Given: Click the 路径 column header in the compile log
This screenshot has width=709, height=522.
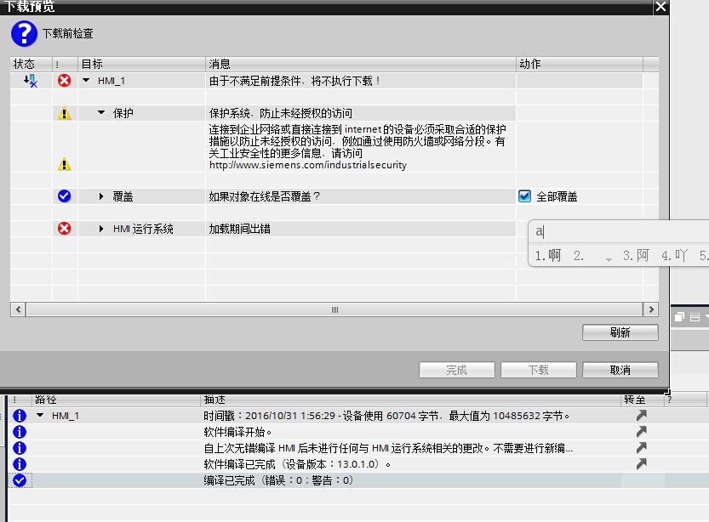Looking at the screenshot, I should click(x=116, y=400).
